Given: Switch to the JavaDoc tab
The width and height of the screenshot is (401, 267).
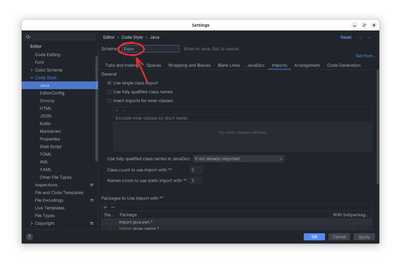Looking at the screenshot, I should 256,65.
